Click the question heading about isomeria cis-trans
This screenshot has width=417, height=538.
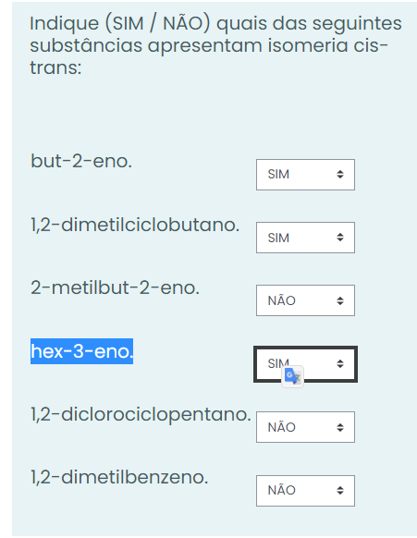(215, 45)
